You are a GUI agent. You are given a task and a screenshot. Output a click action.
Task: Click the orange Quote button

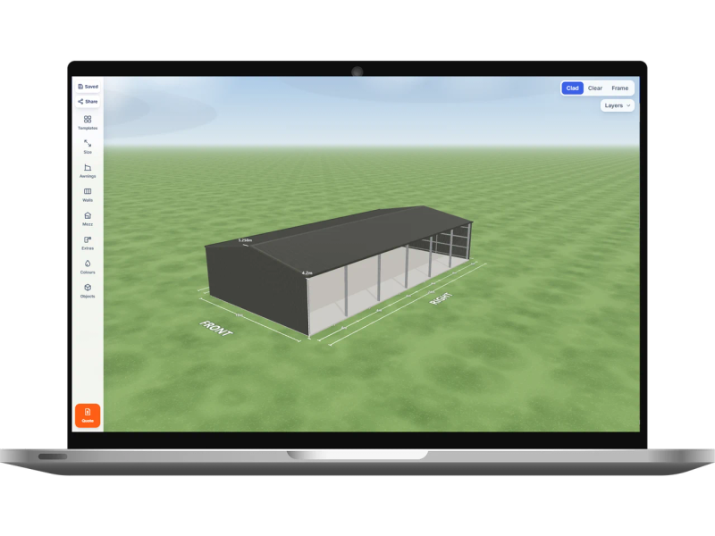click(88, 415)
